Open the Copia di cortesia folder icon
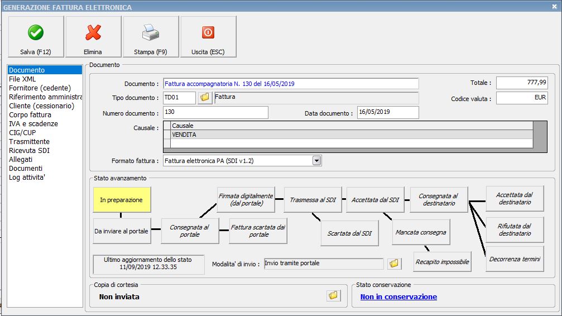The width and height of the screenshot is (562, 316). click(333, 295)
